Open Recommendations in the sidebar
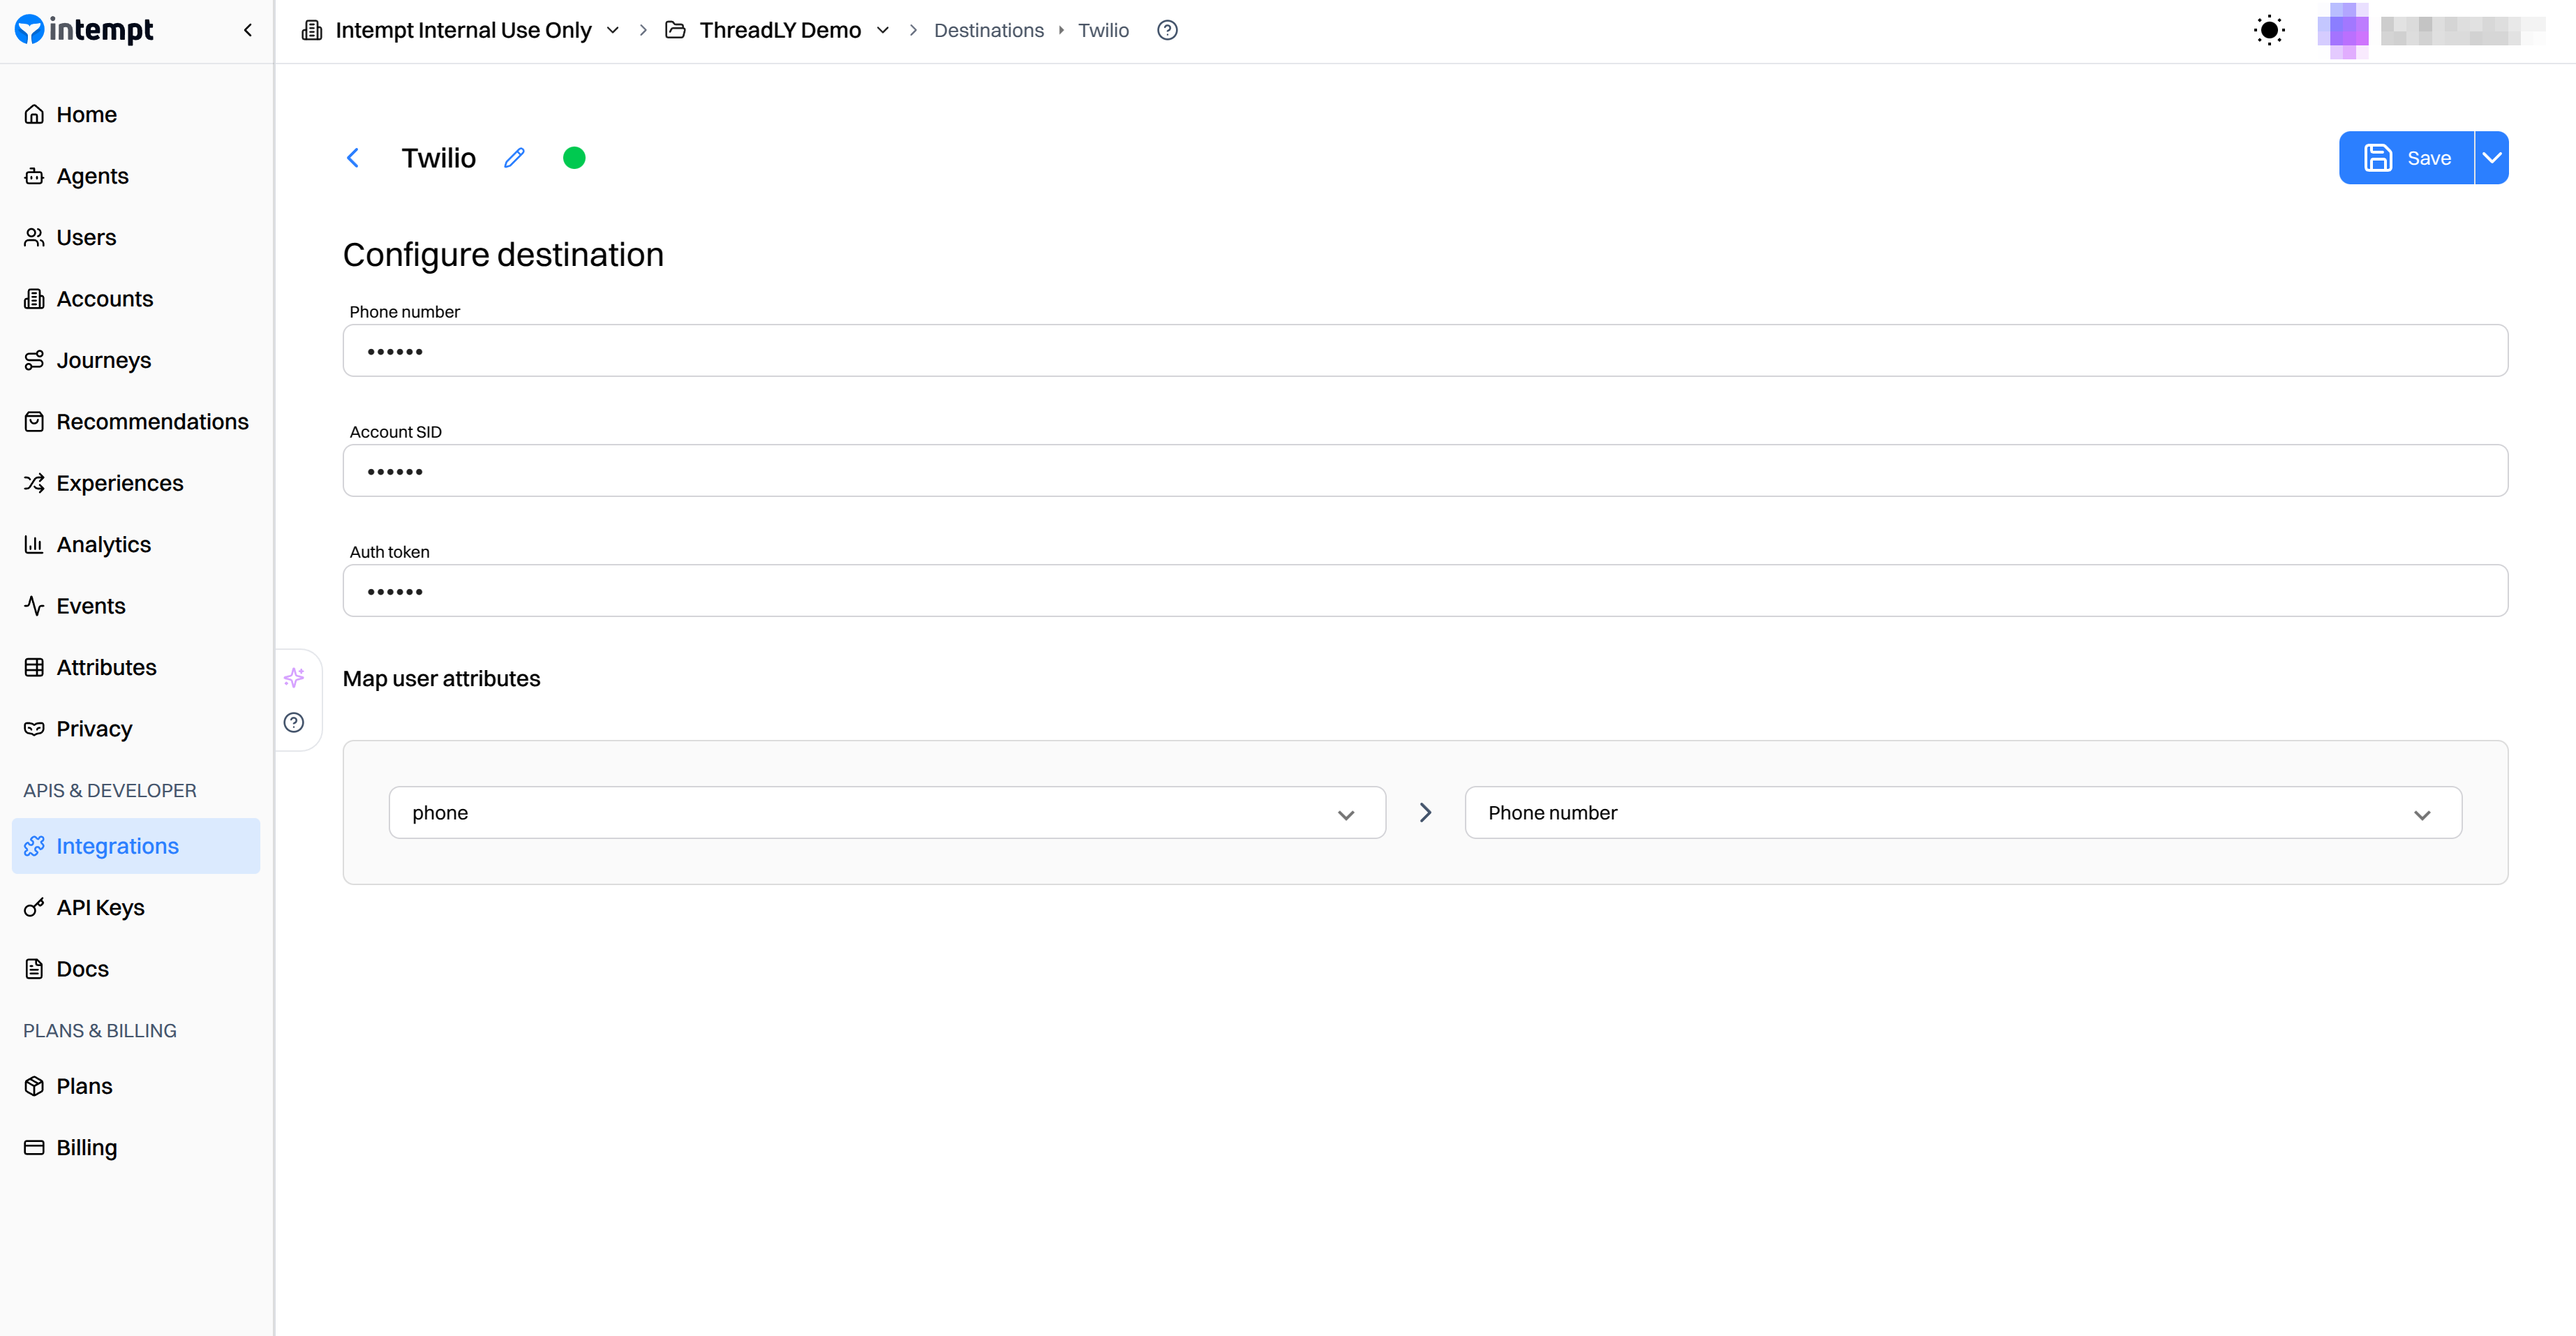Screen dimensions: 2576x1336 pos(136,422)
